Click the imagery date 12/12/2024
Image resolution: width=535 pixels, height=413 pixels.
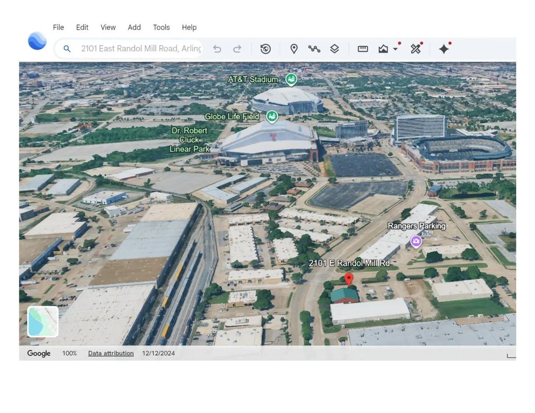point(158,353)
